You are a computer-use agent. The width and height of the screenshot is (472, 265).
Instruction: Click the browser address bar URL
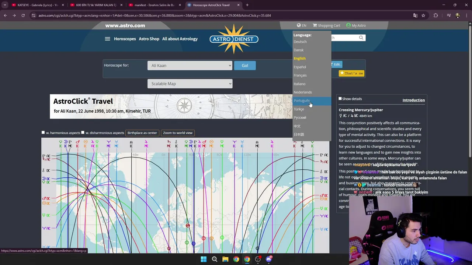[155, 15]
